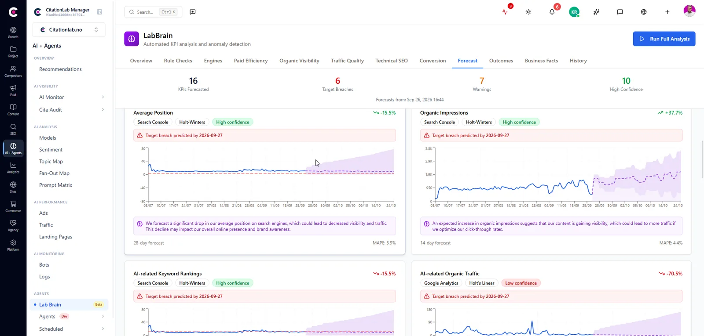Viewport: 704px width, 336px height.
Task: Switch to the Overview tab
Action: (x=141, y=61)
